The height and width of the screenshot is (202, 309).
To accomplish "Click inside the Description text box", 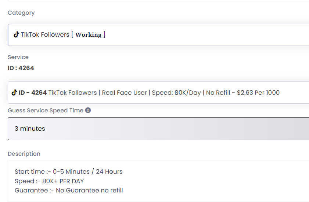I will coord(158,181).
